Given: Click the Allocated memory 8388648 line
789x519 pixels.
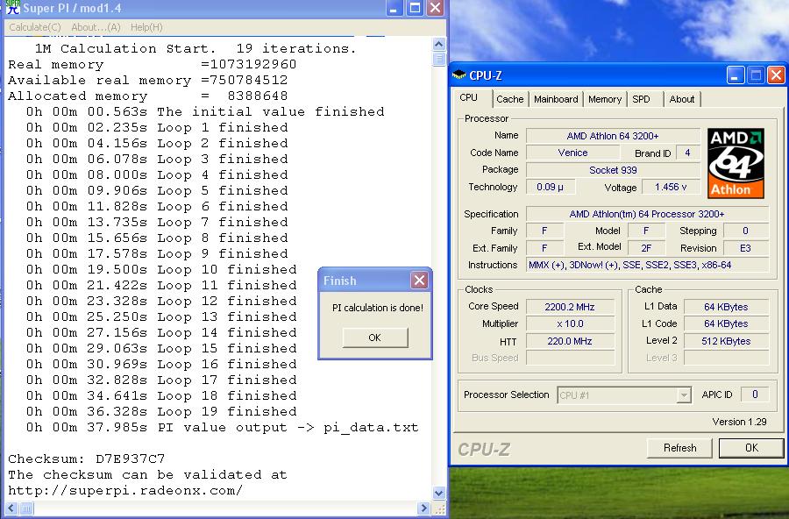Looking at the screenshot, I should 148,96.
